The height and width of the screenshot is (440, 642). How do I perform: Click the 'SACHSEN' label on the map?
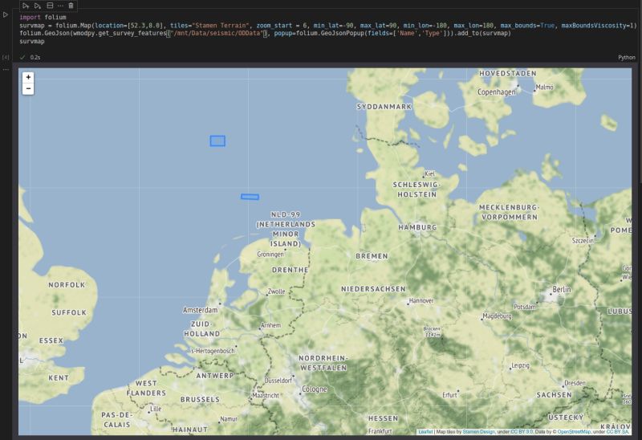tap(554, 395)
